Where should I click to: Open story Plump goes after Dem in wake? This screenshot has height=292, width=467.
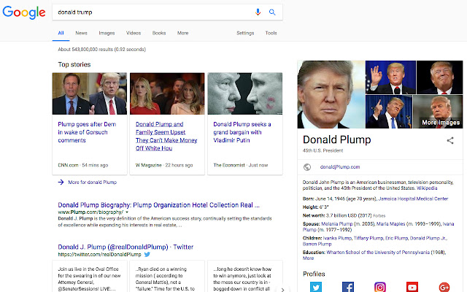(87, 132)
